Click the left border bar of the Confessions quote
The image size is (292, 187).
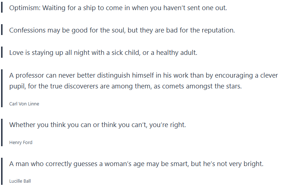pos(2,30)
